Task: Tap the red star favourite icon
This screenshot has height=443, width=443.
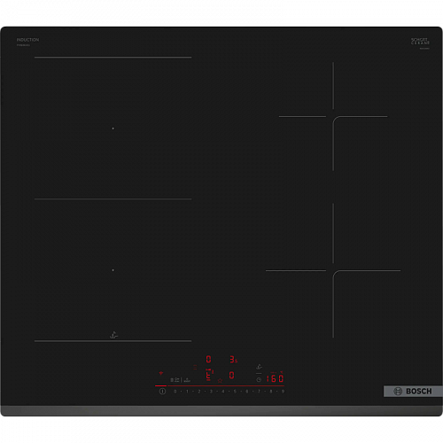Action: click(220, 381)
